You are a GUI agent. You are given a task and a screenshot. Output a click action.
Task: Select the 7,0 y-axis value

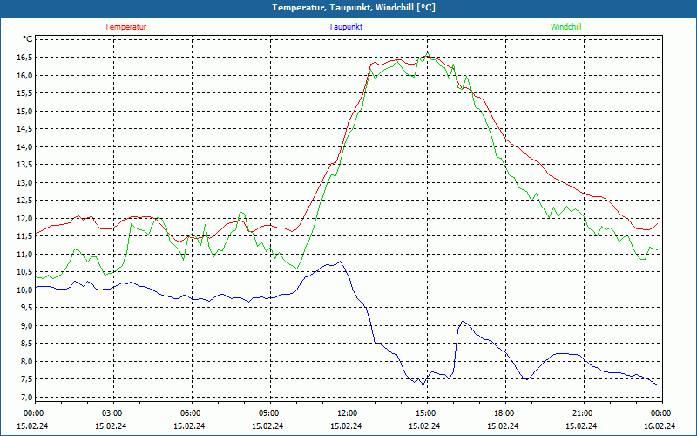tap(26, 398)
